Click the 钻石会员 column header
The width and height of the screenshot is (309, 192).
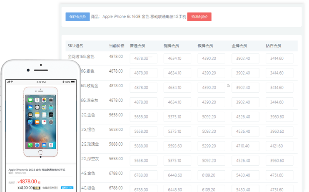click(273, 46)
